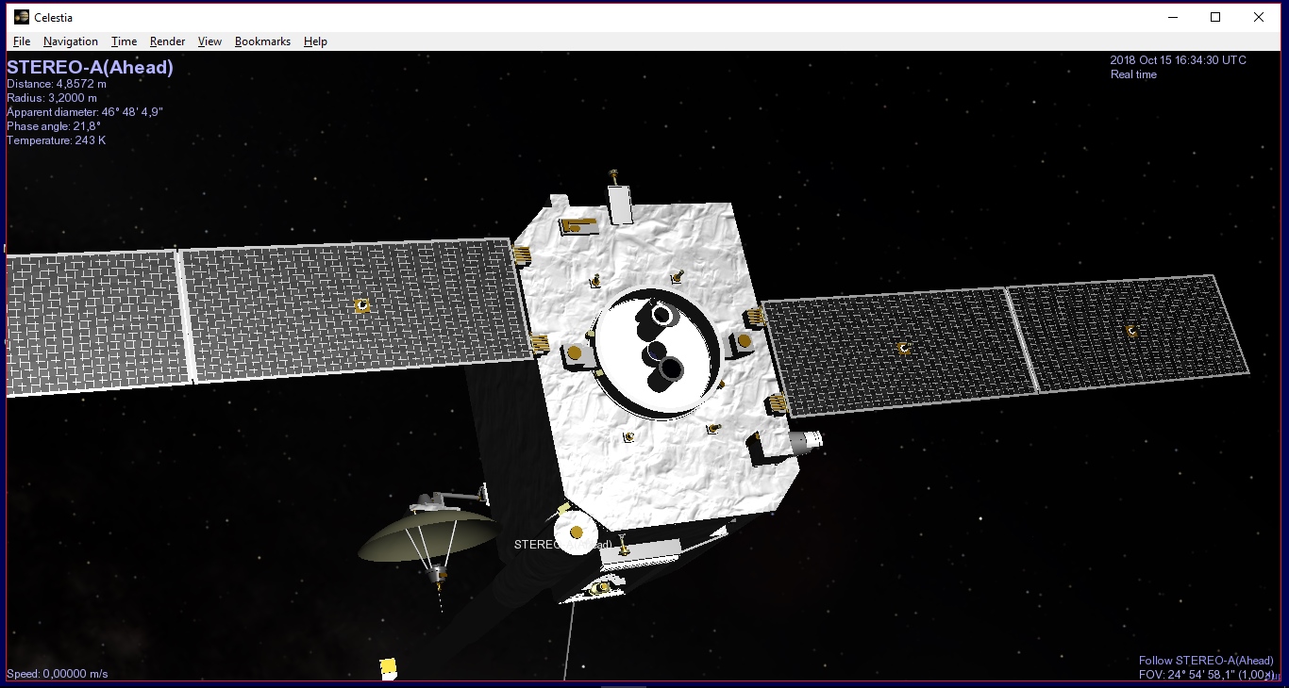This screenshot has width=1289, height=688.
Task: Open the File menu
Action: click(22, 41)
